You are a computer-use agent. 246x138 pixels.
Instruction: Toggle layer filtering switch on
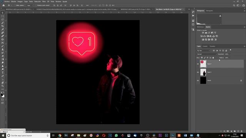pos(231,50)
